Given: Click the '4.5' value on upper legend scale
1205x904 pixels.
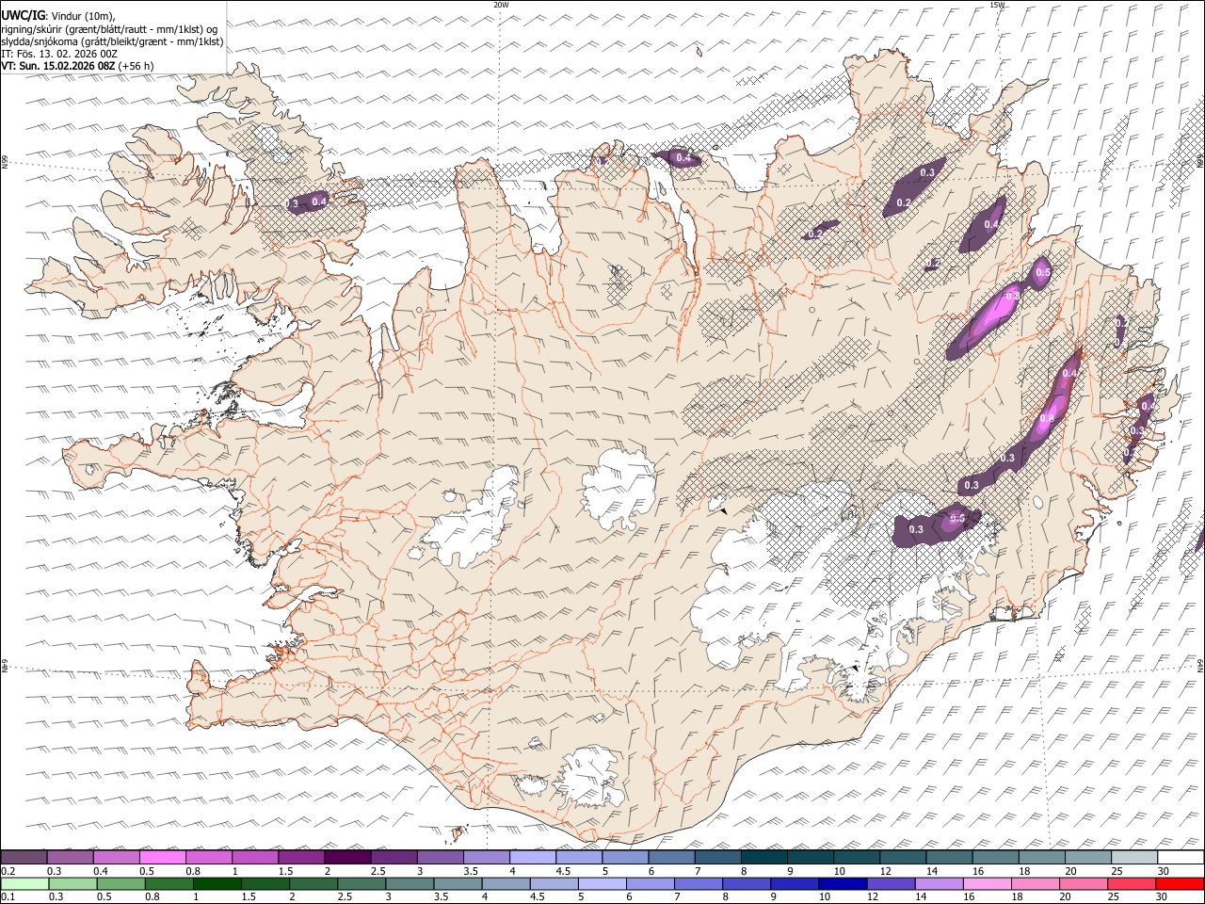Looking at the screenshot, I should [x=563, y=871].
